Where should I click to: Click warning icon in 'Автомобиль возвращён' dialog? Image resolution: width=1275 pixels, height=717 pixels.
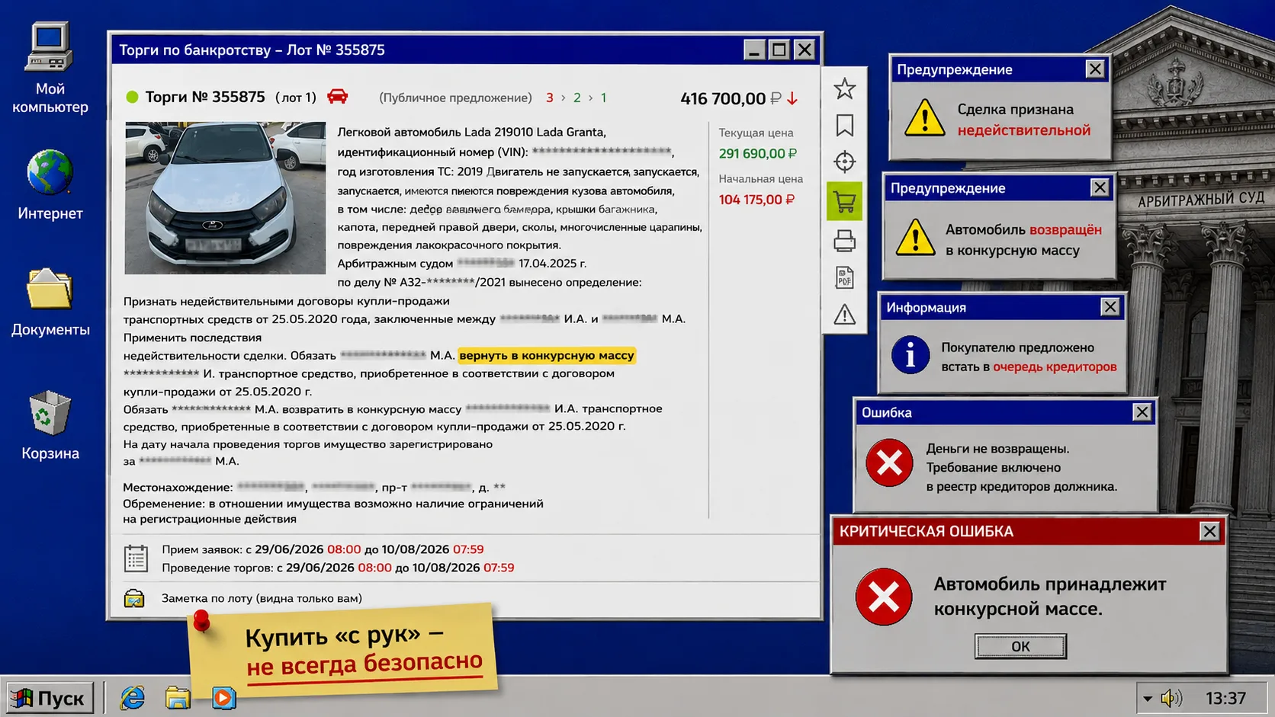[916, 238]
